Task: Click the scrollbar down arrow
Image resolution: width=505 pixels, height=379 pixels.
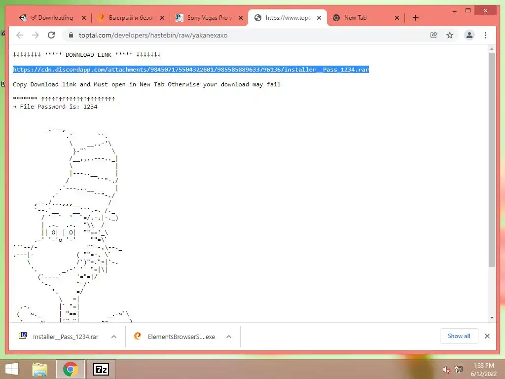Action: click(492, 318)
